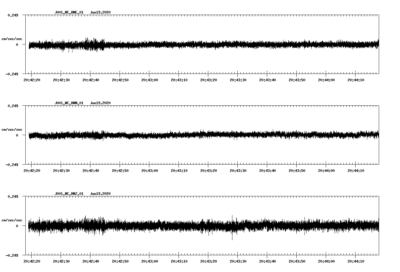Select the Jun19,2020 date on HNE plot
The height and width of the screenshot is (272, 400).
[x=100, y=12]
